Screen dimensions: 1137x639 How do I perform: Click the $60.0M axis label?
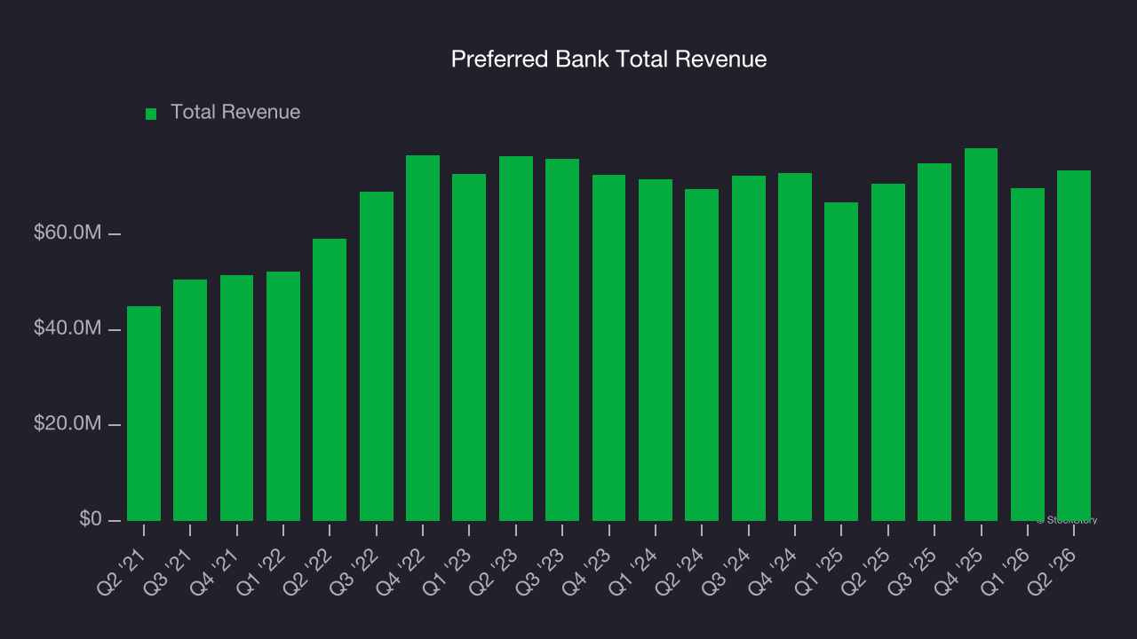coord(68,233)
